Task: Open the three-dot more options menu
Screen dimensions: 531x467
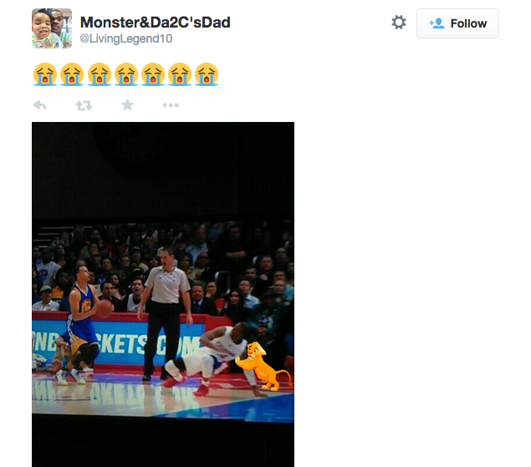Action: [x=171, y=105]
